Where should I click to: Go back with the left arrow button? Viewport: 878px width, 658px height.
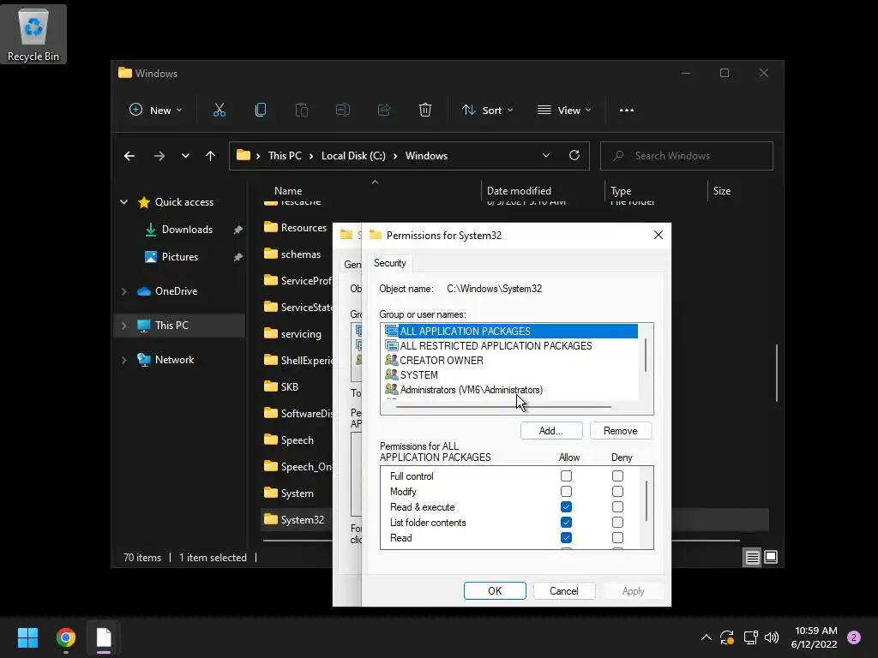[129, 156]
